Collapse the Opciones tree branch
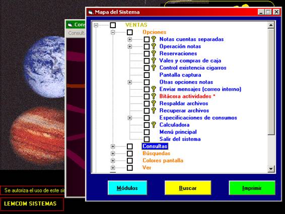This screenshot has height=214, width=285. [x=113, y=32]
